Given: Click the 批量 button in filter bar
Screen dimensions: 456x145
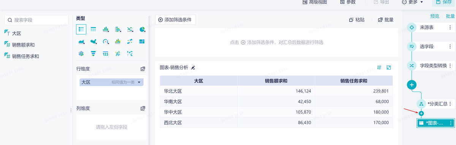Looking at the screenshot, I should coord(386,20).
